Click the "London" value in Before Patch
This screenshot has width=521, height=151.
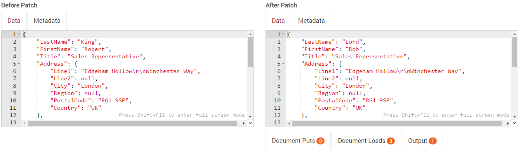coord(91,86)
